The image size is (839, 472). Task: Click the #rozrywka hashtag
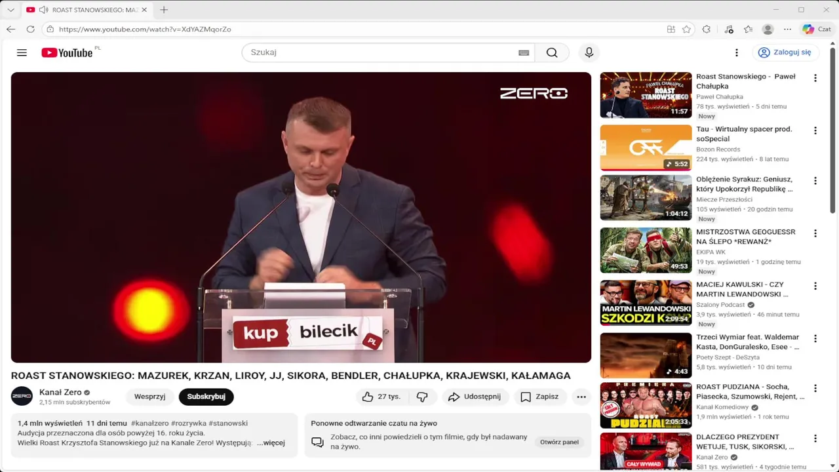point(188,423)
